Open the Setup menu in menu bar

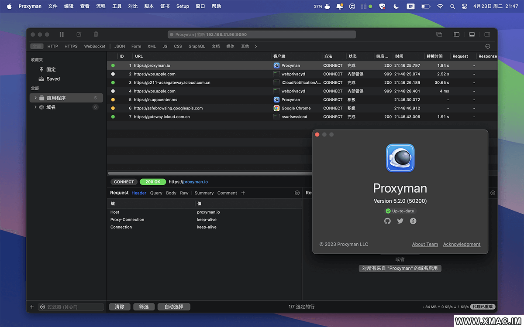coord(183,7)
